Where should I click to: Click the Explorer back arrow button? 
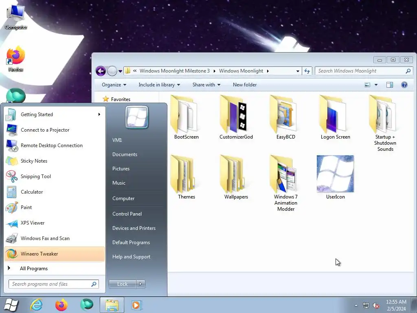click(x=101, y=71)
